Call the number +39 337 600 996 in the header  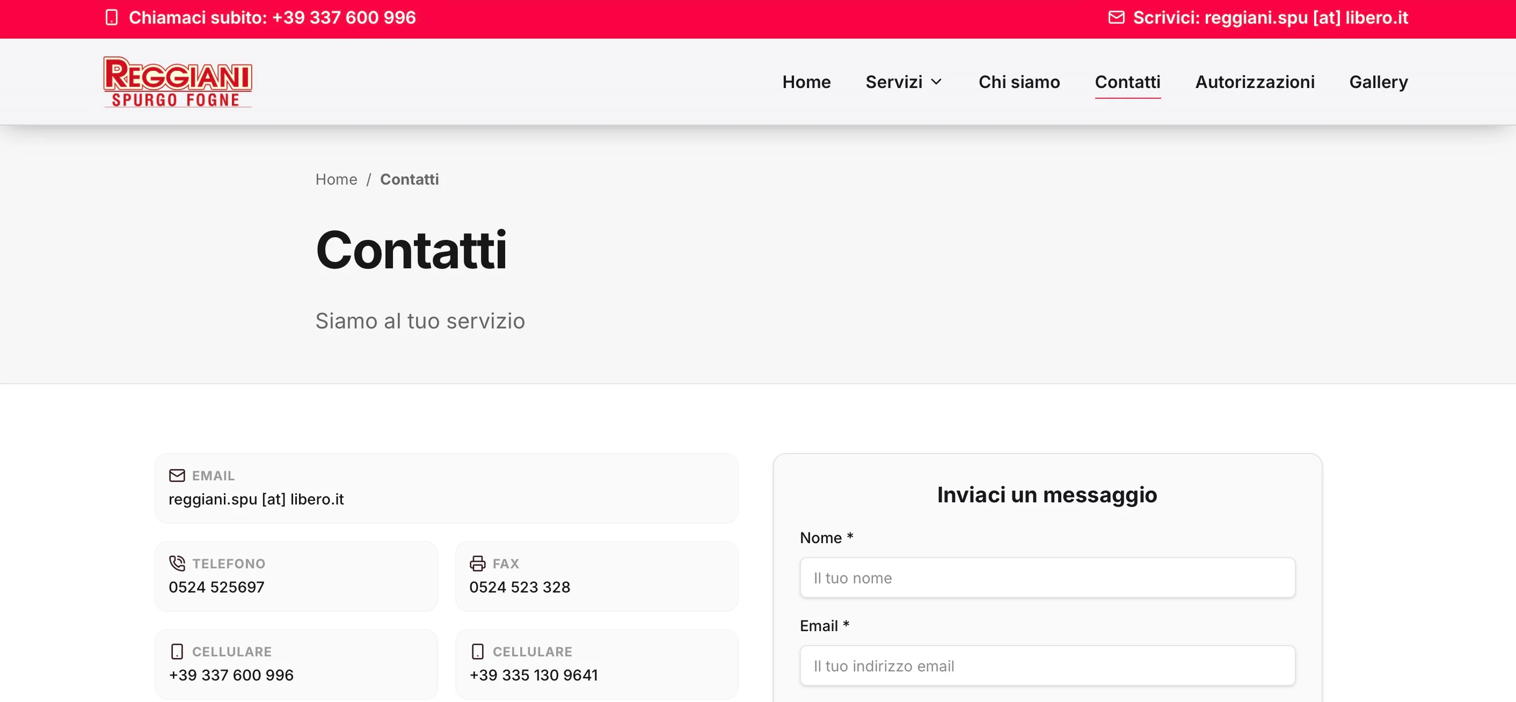click(344, 17)
